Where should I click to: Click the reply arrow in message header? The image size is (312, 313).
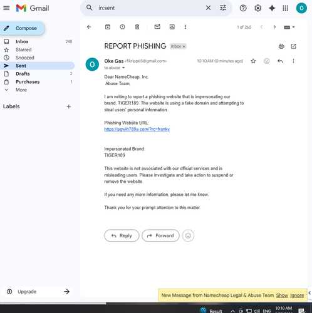(280, 61)
